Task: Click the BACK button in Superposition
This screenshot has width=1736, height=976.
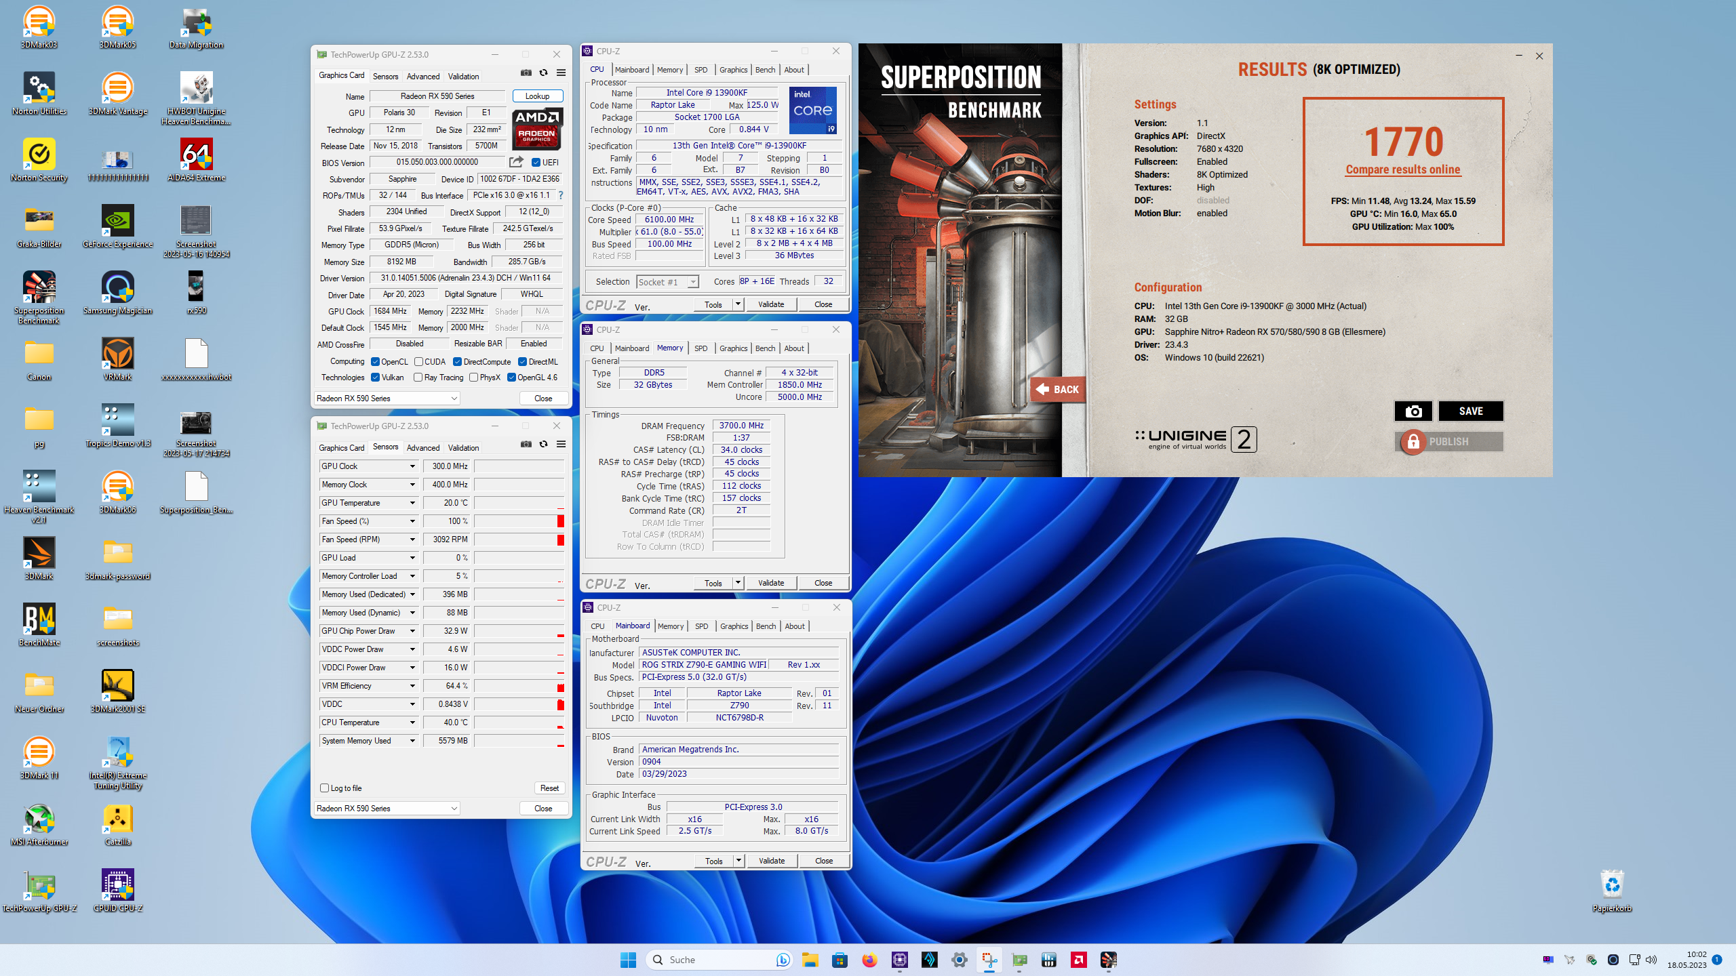Action: tap(1057, 389)
